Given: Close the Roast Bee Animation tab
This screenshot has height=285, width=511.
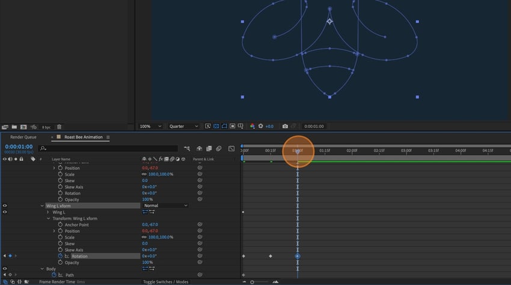Looking at the screenshot, I should point(52,137).
